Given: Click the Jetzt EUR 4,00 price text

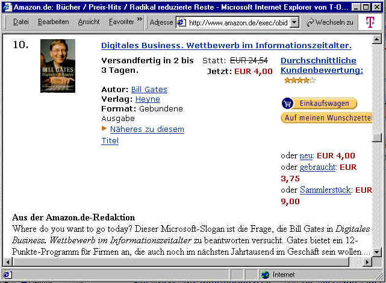Looking at the screenshot, I should [x=240, y=72].
